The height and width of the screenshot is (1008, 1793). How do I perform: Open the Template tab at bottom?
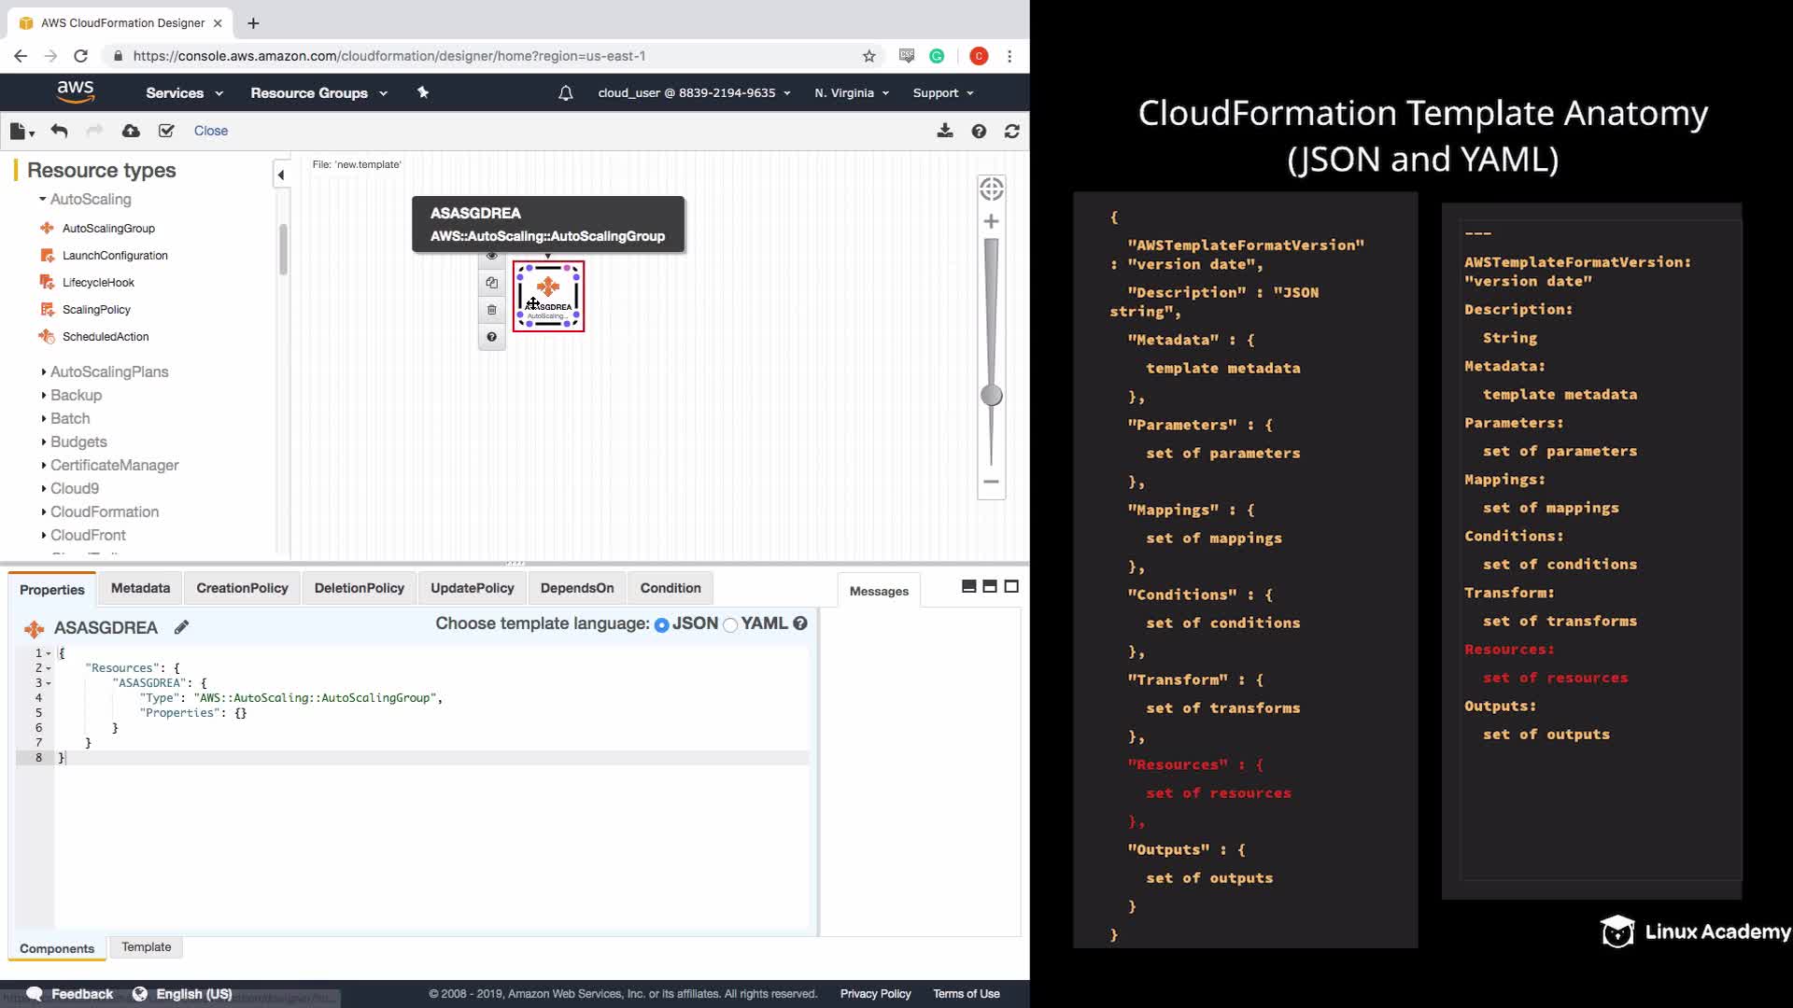(x=147, y=946)
